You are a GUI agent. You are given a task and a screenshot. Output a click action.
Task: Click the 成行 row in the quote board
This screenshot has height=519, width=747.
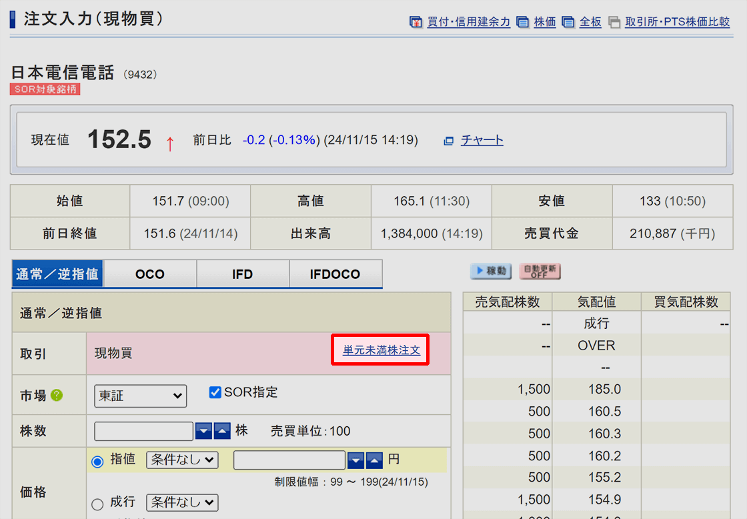596,324
